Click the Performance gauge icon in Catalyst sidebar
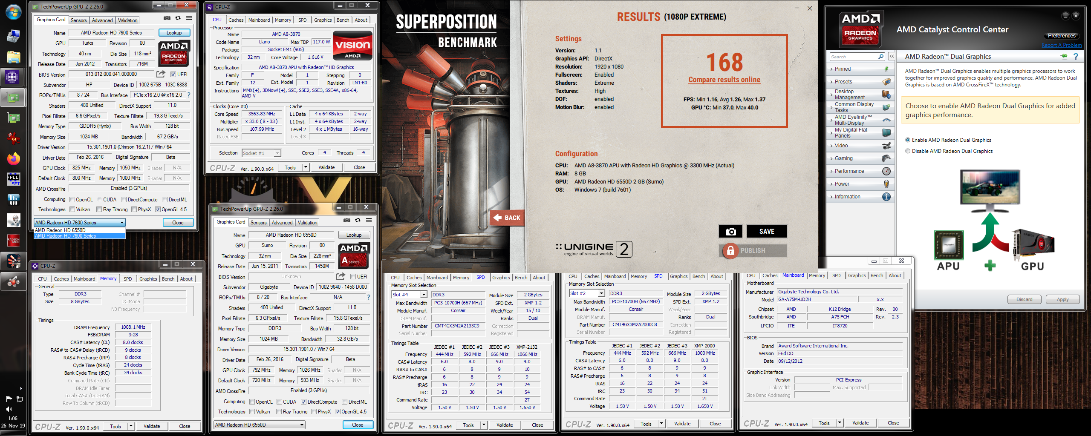This screenshot has height=436, width=1091. pyautogui.click(x=886, y=171)
